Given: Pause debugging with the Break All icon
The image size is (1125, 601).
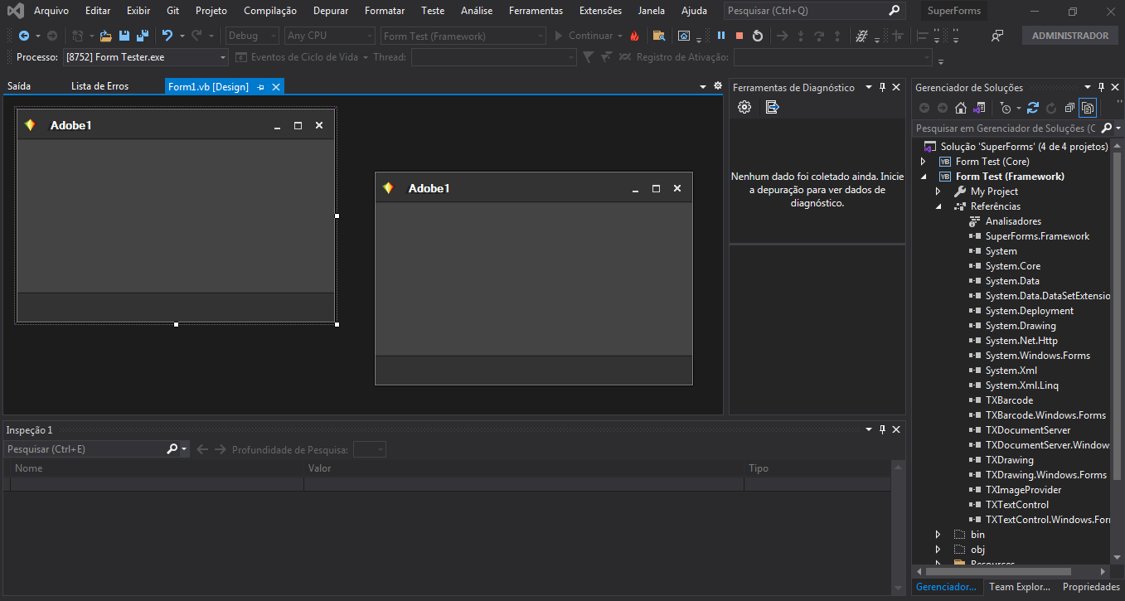Looking at the screenshot, I should coord(720,36).
